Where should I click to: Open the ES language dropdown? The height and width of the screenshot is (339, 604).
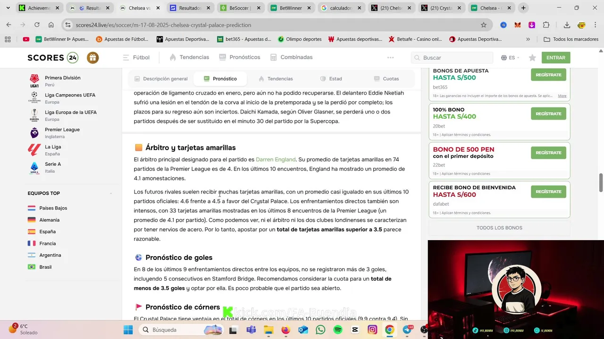click(510, 57)
